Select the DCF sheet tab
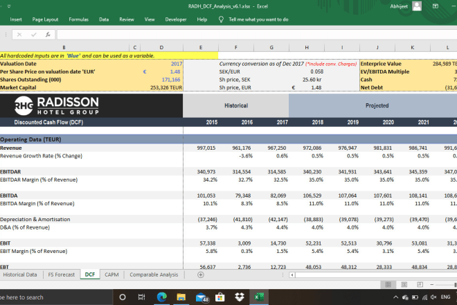 [90, 274]
